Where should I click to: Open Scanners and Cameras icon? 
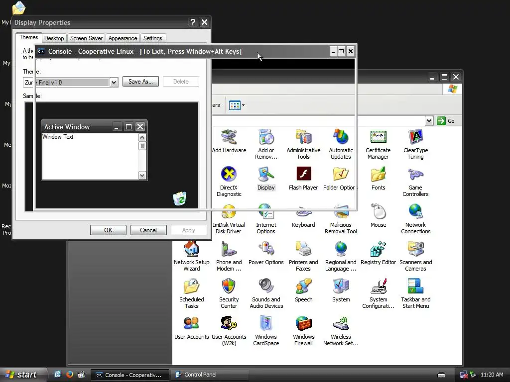(x=415, y=249)
